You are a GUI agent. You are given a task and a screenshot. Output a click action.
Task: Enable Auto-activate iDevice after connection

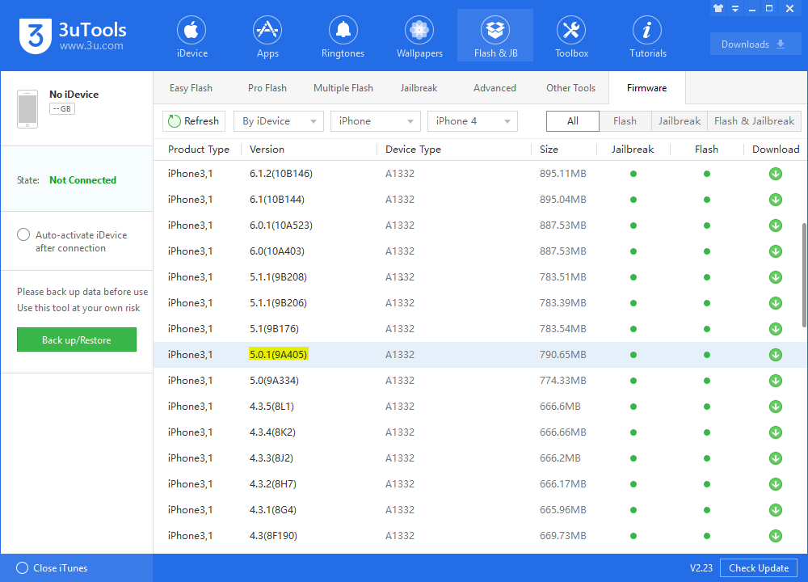coord(23,234)
